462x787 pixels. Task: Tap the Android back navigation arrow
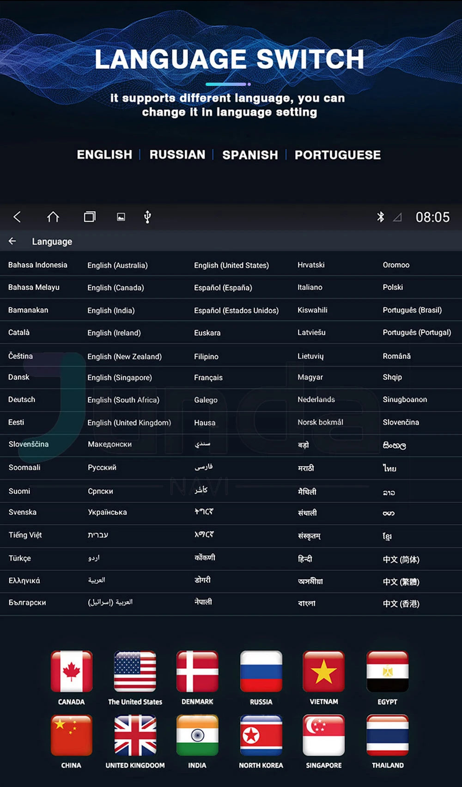(x=17, y=217)
